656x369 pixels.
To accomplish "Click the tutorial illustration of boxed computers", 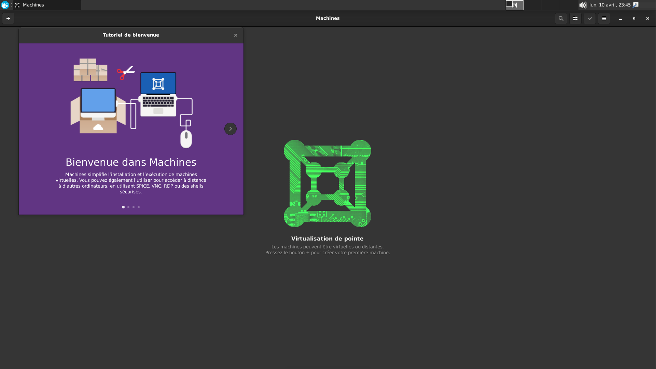I will click(131, 103).
